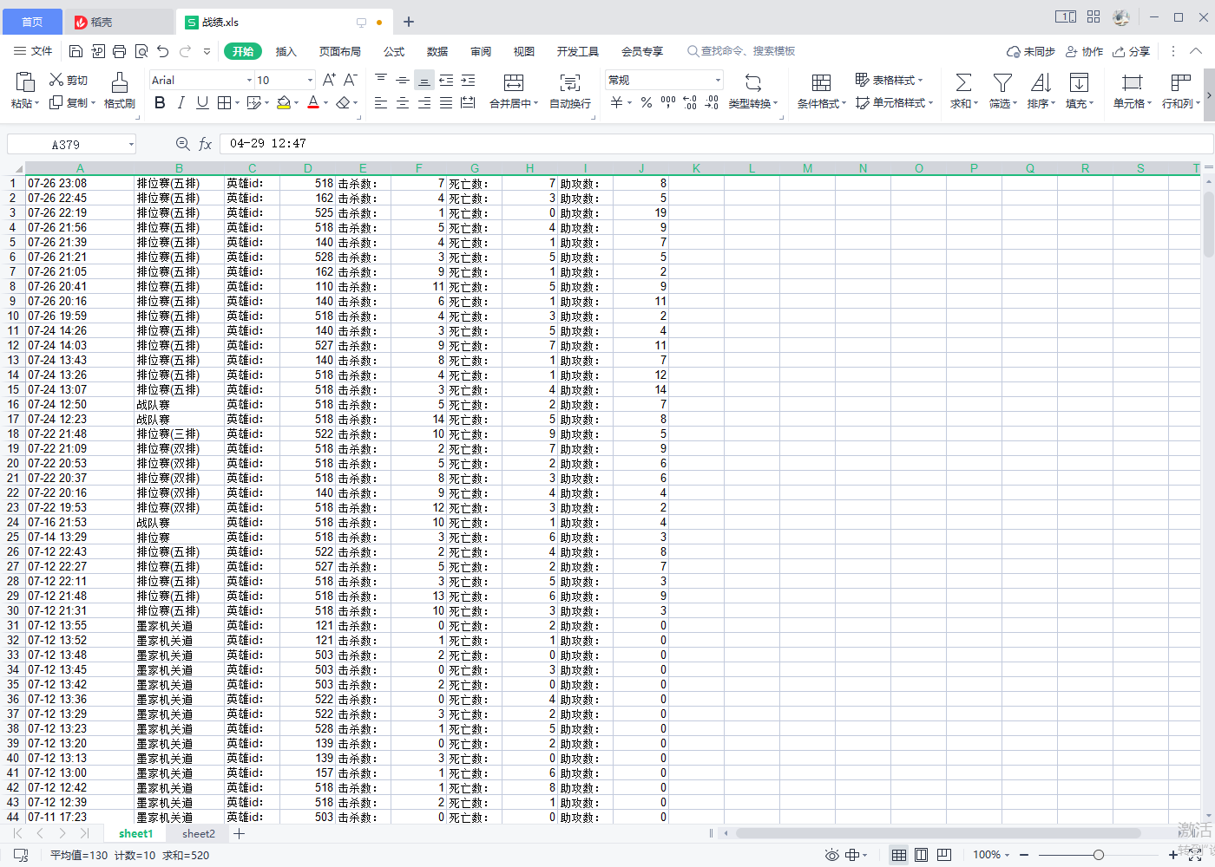This screenshot has height=867, width=1215.
Task: Click the decrease decimal places icon
Action: 712,103
